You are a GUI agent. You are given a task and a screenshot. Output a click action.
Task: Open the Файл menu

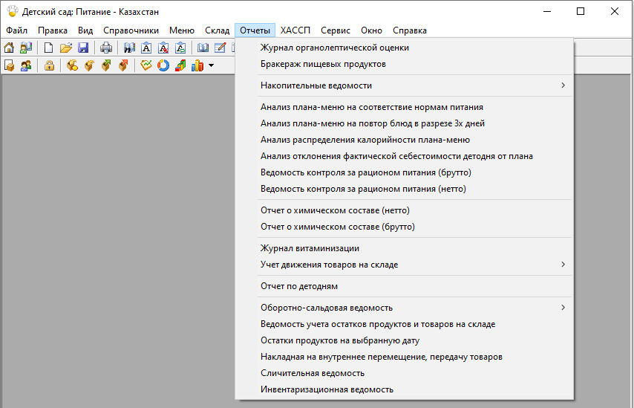click(x=17, y=30)
